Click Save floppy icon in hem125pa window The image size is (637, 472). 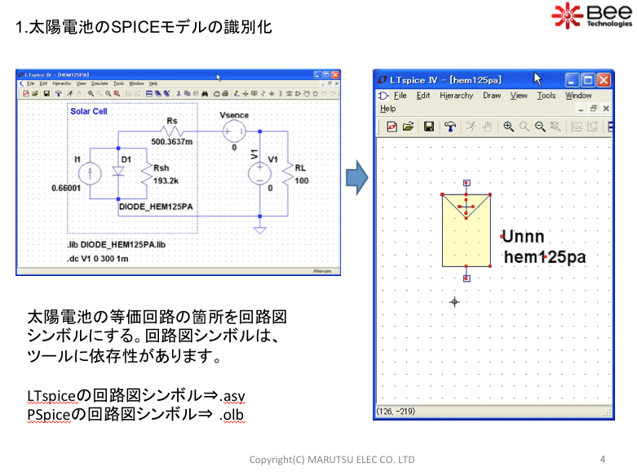(428, 127)
